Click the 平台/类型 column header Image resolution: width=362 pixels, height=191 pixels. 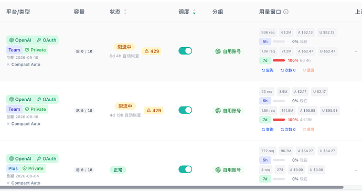pyautogui.click(x=18, y=12)
